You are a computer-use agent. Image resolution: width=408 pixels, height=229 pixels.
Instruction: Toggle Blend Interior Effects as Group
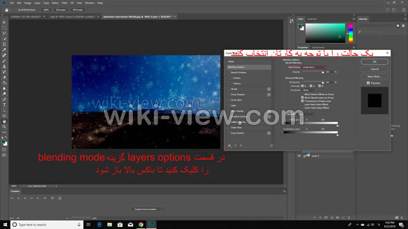[x=303, y=94]
